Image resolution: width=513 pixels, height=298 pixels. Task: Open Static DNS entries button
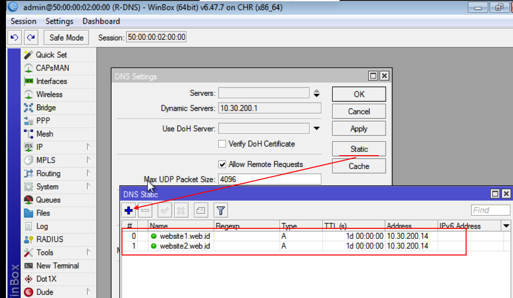point(359,149)
